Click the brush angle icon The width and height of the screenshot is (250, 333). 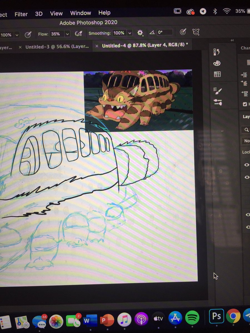[152, 32]
